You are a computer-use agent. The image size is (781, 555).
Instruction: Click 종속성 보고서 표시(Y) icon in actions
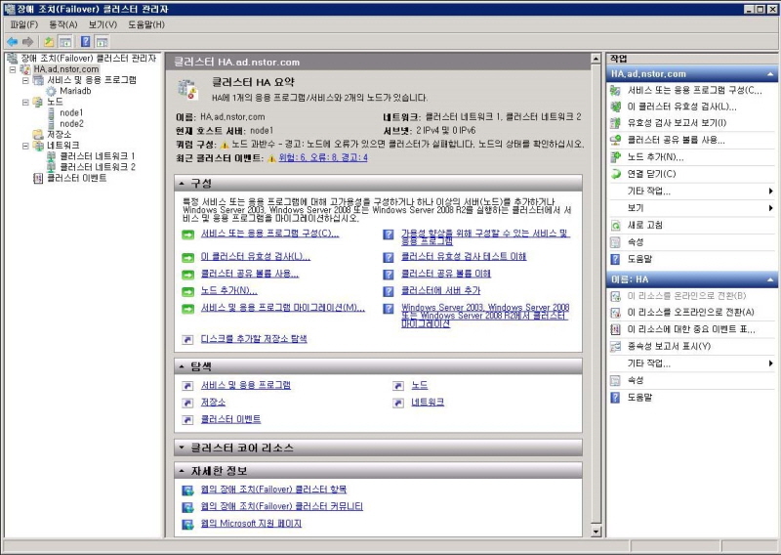(x=616, y=347)
